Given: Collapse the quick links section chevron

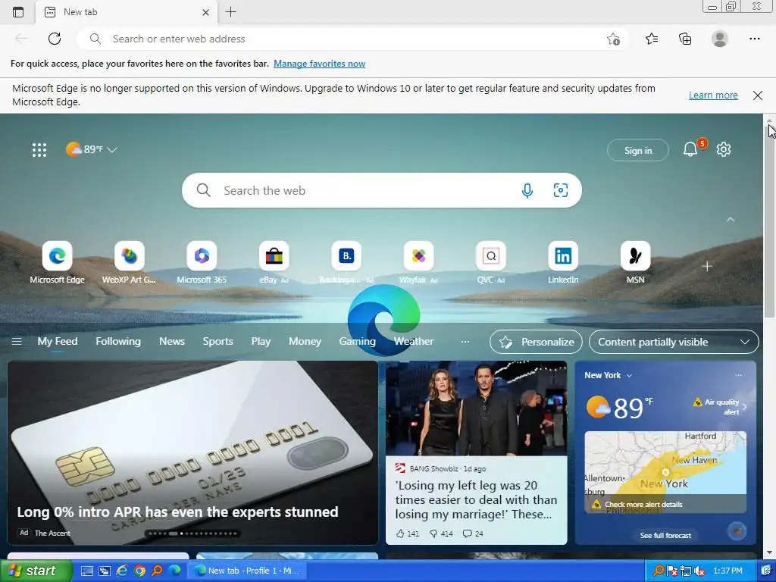Looking at the screenshot, I should click(x=731, y=219).
